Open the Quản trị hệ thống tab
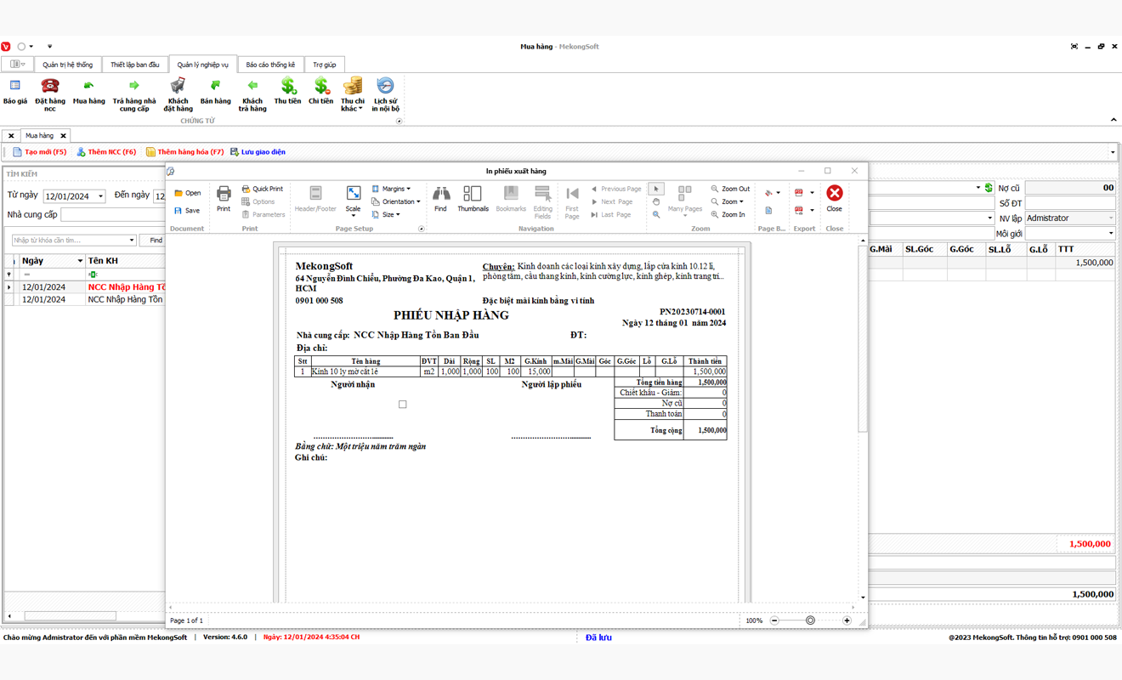The height and width of the screenshot is (680, 1122). (68, 65)
